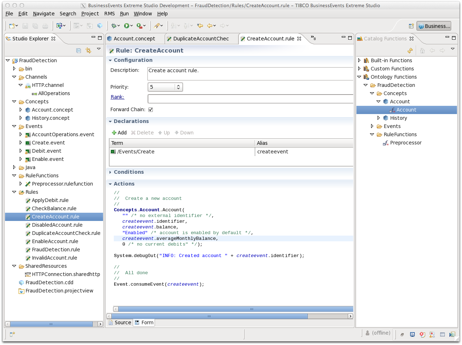This screenshot has width=462, height=345.
Task: Click Down in the Declarations toolbar
Action: point(184,133)
